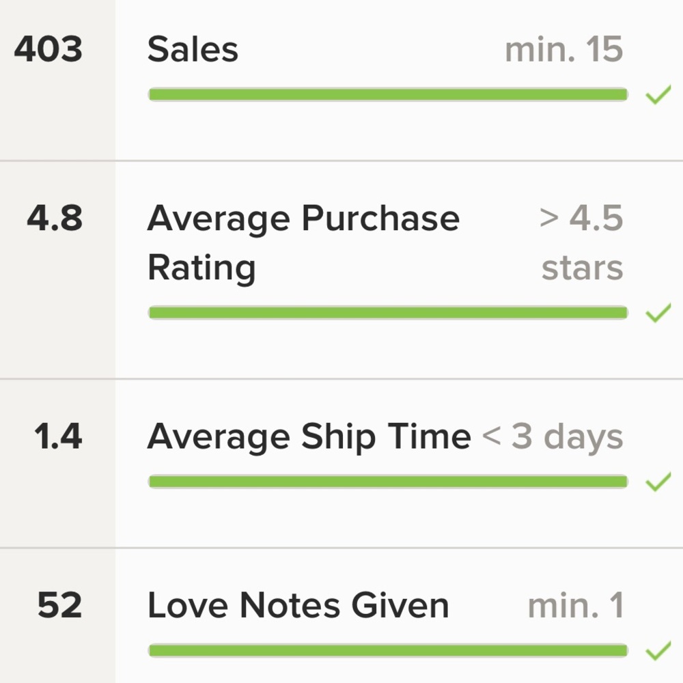Click the checkmark next to Average Purchase Rating
683x683 pixels.
pos(658,314)
